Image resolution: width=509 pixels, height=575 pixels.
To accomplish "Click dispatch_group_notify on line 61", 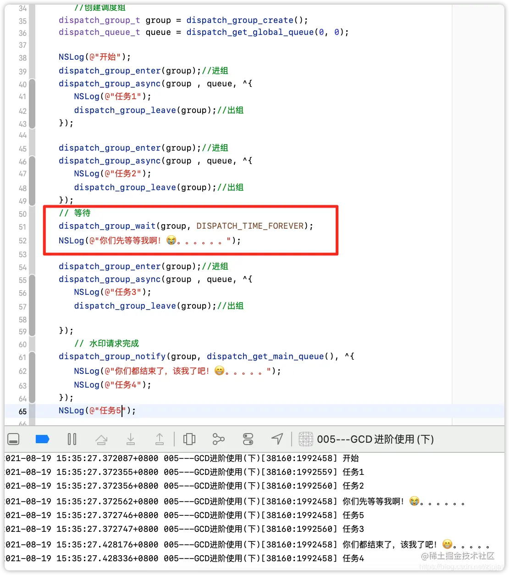I will (x=112, y=356).
